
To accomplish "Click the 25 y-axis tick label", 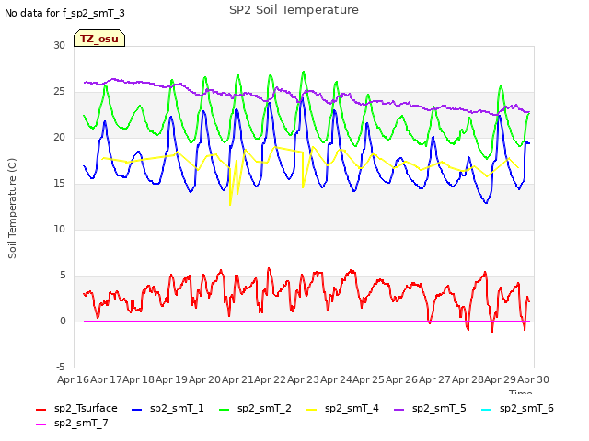I will 59,92.
